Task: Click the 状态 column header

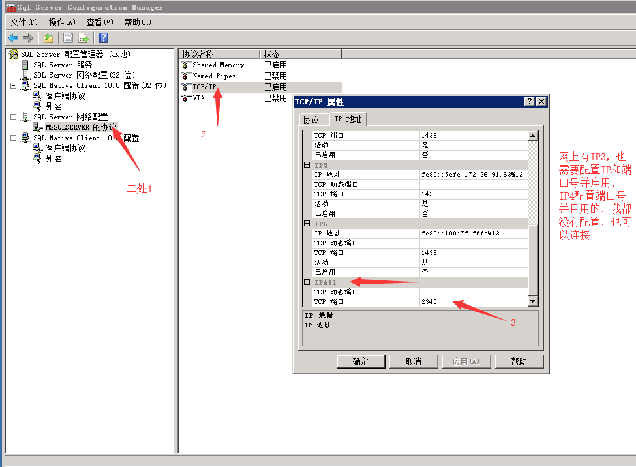Action: point(301,54)
